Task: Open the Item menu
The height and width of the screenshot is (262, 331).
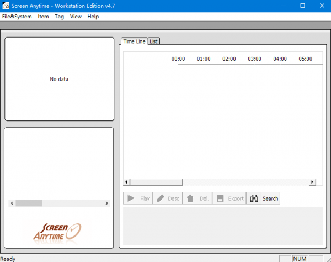Action: point(43,17)
